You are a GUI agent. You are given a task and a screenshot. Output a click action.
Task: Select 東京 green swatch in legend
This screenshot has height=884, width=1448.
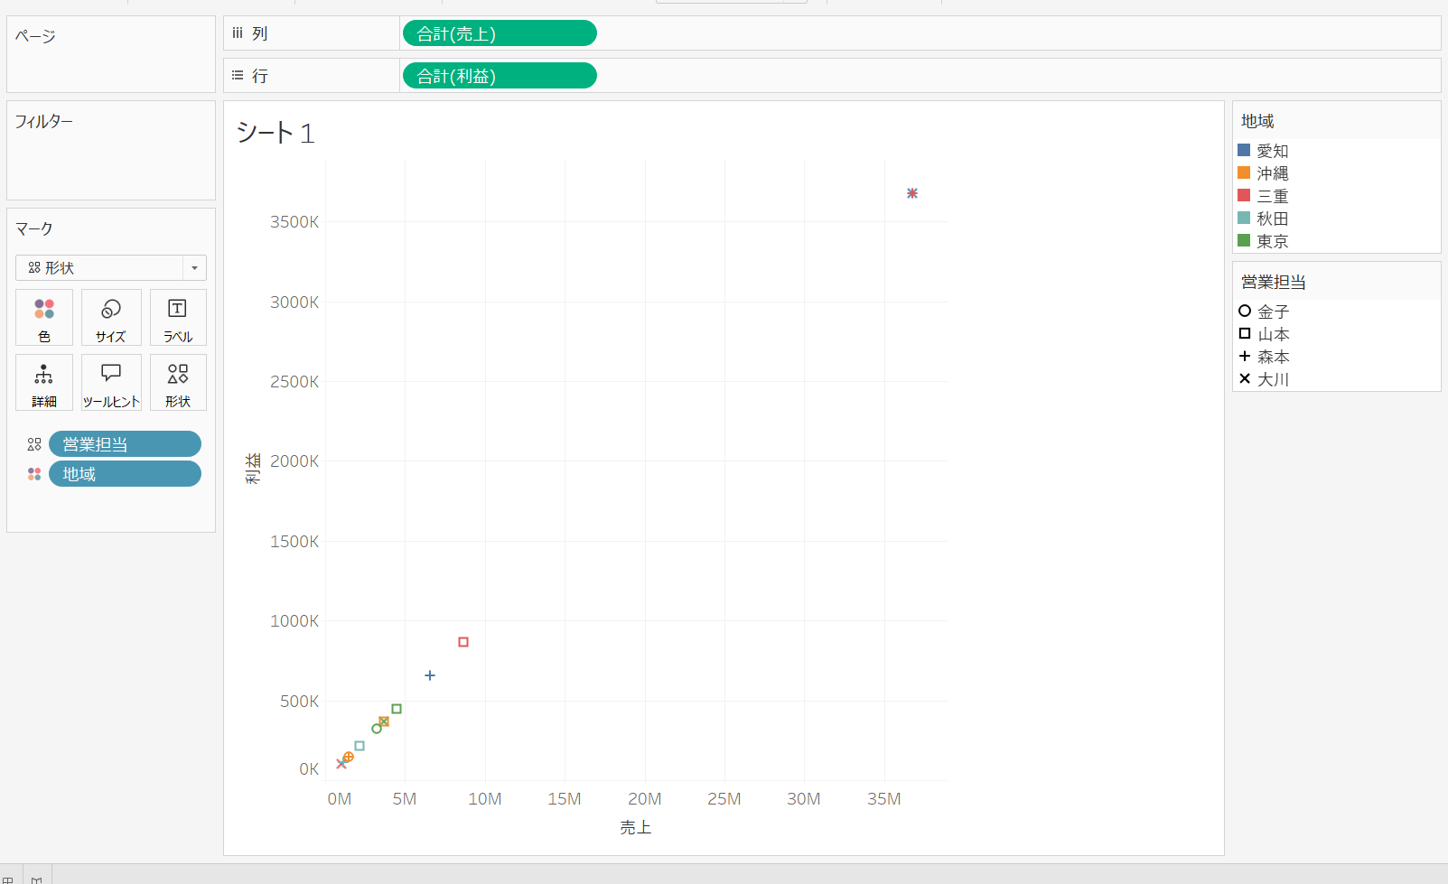pos(1244,241)
